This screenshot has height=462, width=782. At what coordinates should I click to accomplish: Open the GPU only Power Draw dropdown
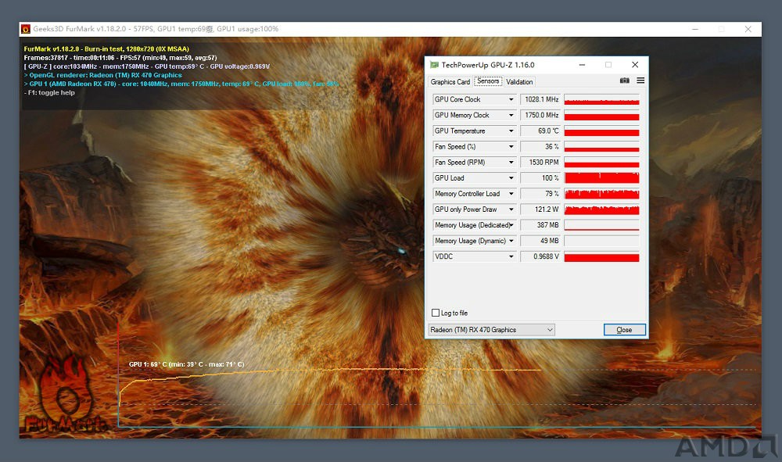tap(511, 210)
